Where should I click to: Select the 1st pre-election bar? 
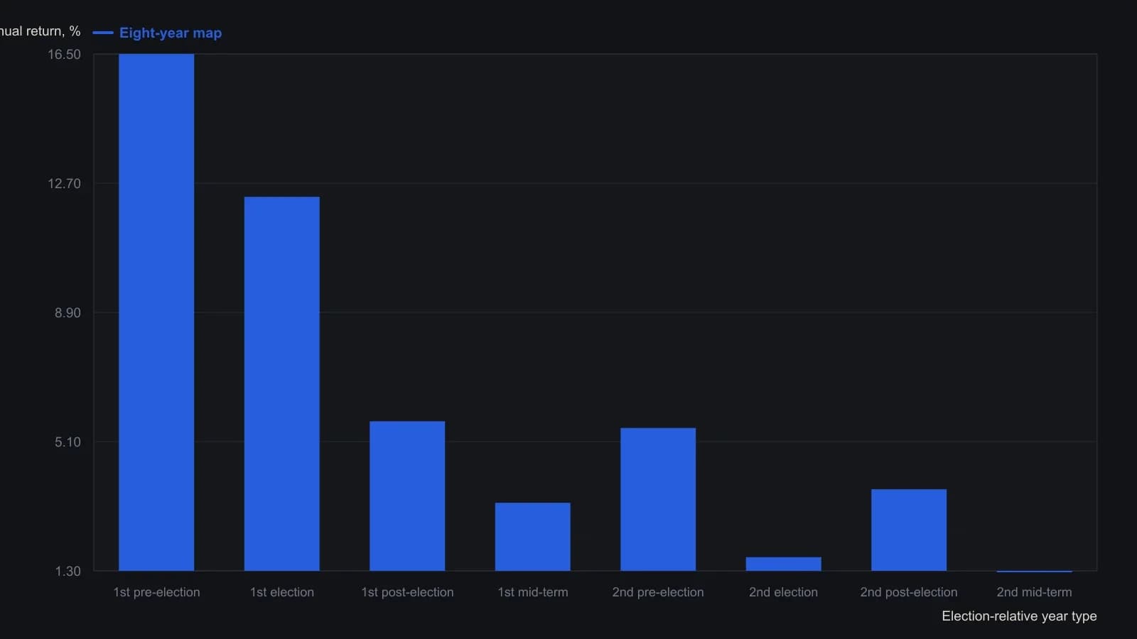point(156,312)
